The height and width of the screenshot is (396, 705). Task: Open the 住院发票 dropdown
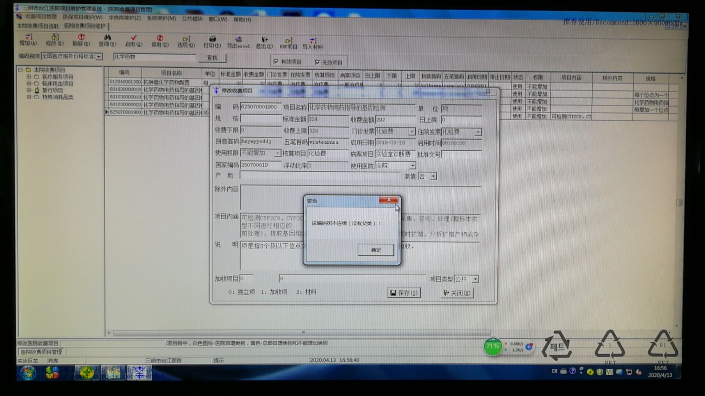point(478,132)
